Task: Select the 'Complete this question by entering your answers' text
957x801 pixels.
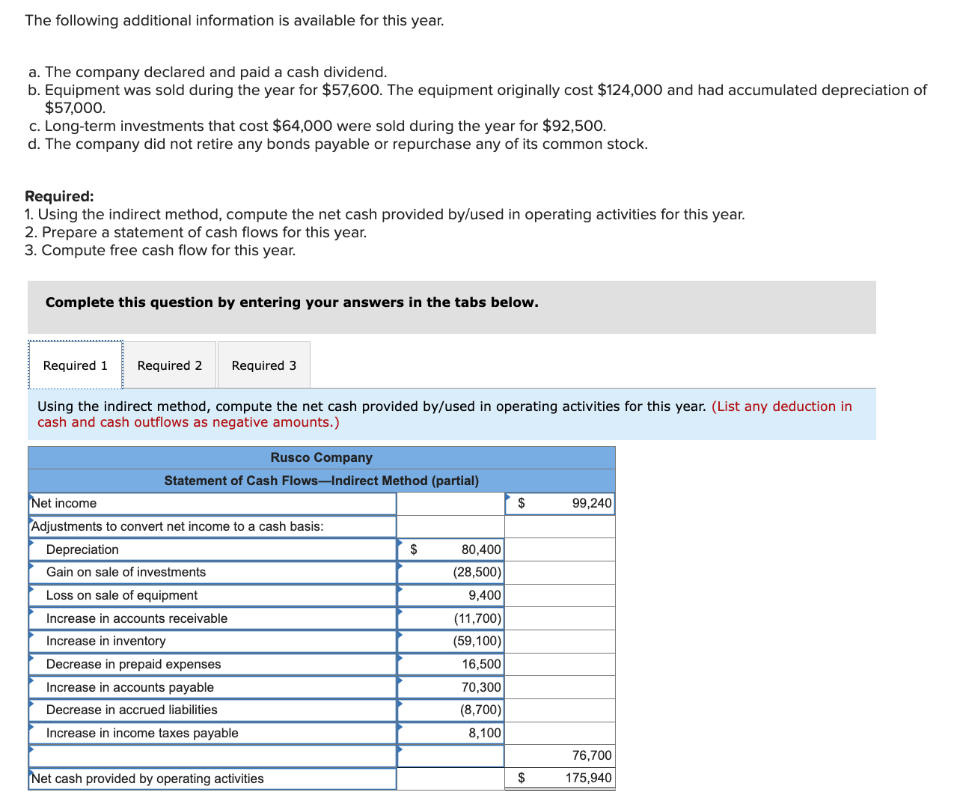Action: (292, 302)
